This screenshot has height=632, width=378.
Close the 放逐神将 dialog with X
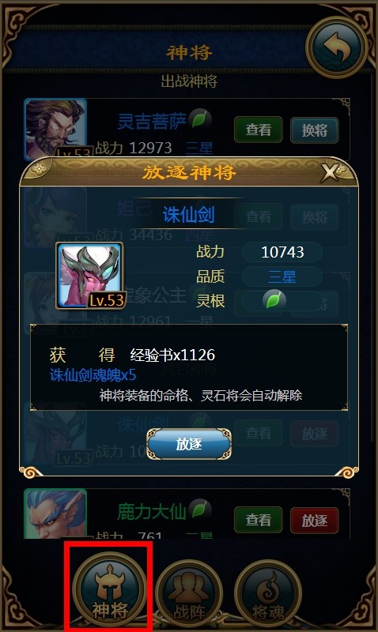[331, 173]
